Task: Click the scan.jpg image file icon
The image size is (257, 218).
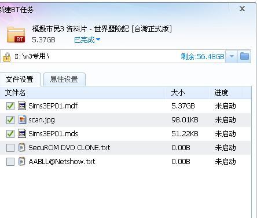Action: 22,119
